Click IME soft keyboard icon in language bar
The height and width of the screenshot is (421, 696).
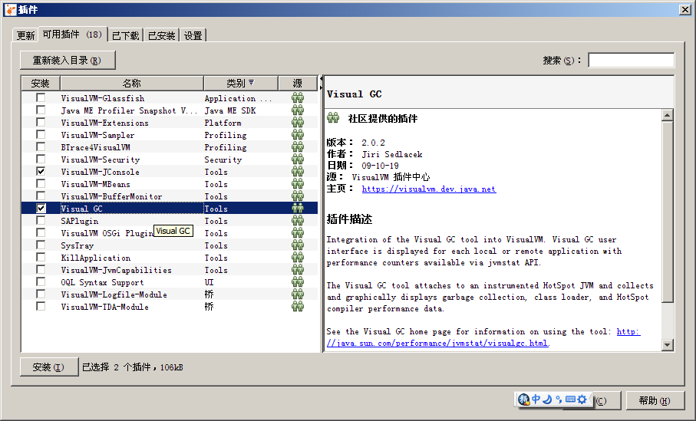[x=570, y=400]
